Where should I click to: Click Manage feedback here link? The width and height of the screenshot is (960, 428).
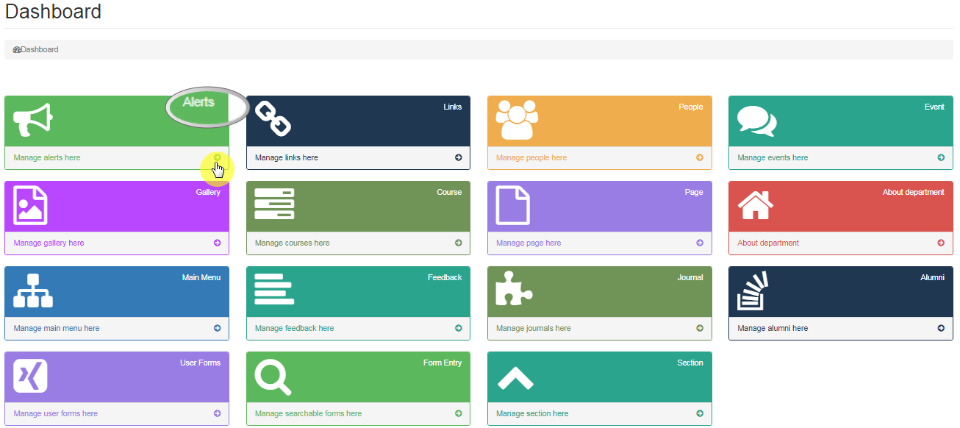[x=294, y=328]
